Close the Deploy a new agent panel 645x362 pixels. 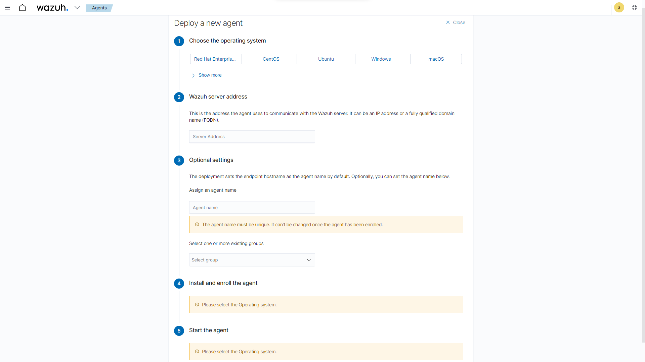pos(456,22)
